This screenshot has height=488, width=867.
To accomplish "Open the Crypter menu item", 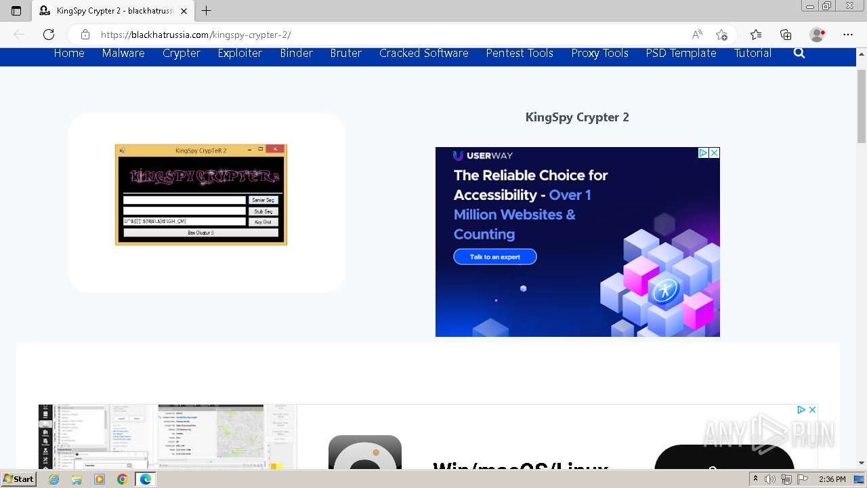I will click(182, 53).
